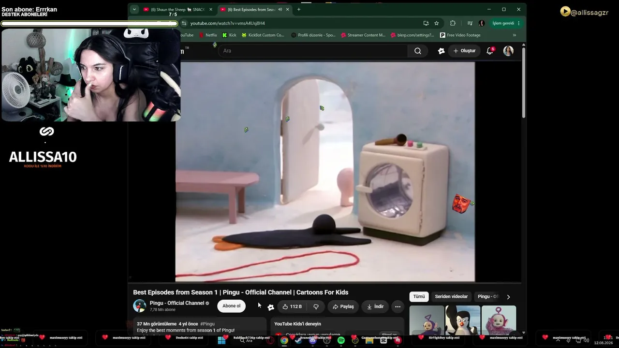This screenshot has height=348, width=619.
Task: Open Windows Start menu
Action: (221, 340)
